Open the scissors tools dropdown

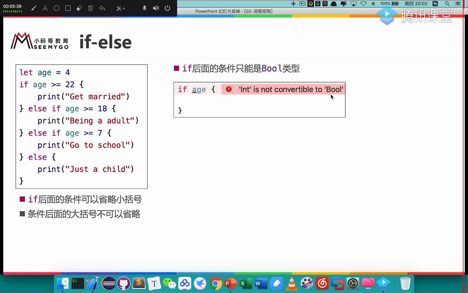pyautogui.click(x=120, y=8)
